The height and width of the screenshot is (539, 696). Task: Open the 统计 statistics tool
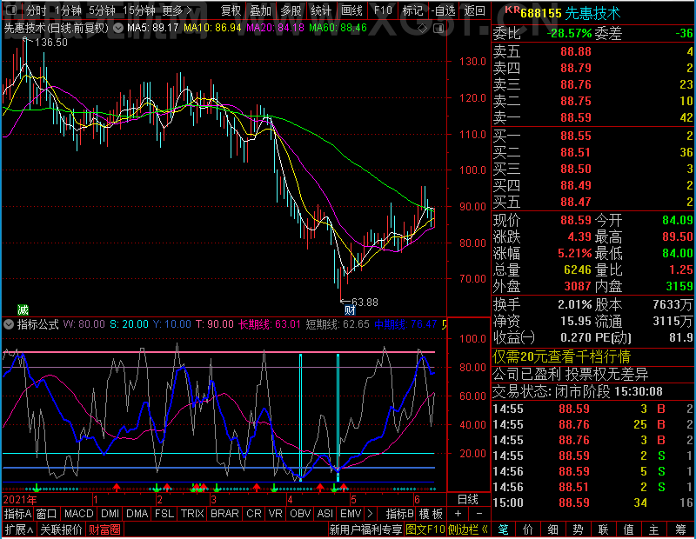pyautogui.click(x=321, y=10)
